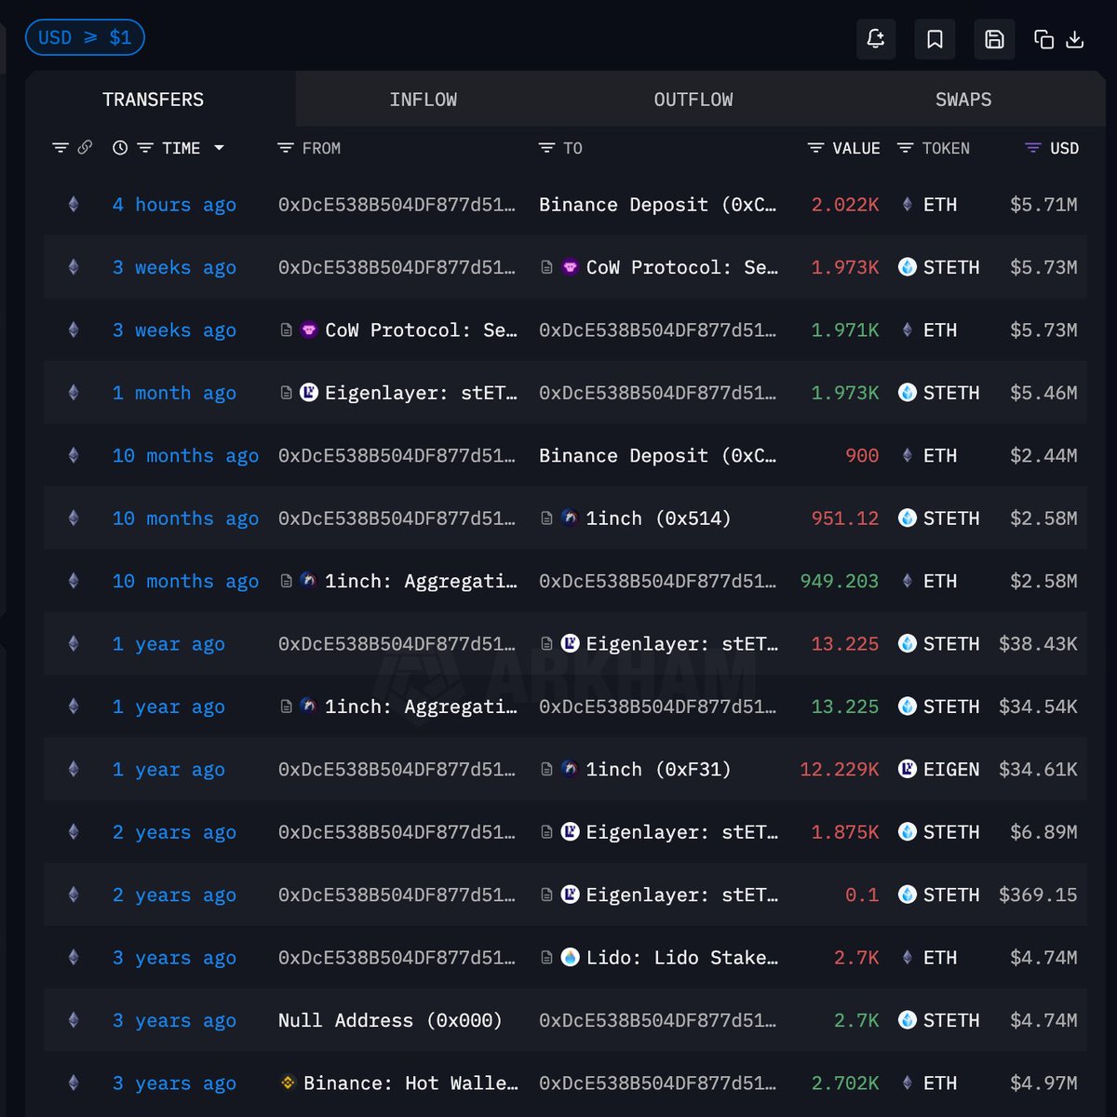Filter by the USD column
1117x1117 pixels.
tap(1032, 148)
